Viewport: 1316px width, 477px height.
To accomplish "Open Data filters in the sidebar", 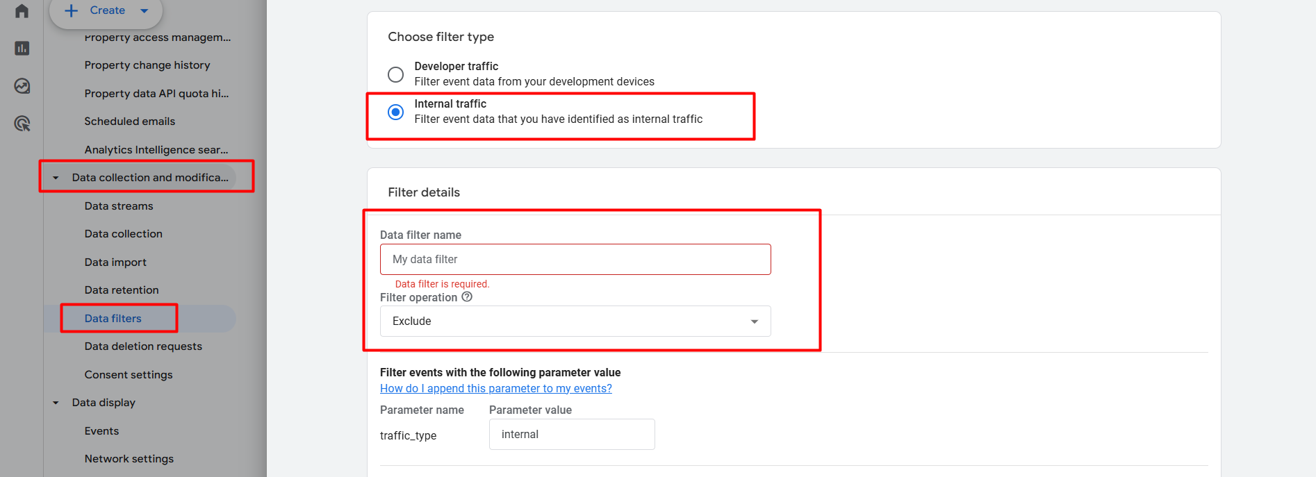I will tap(113, 319).
